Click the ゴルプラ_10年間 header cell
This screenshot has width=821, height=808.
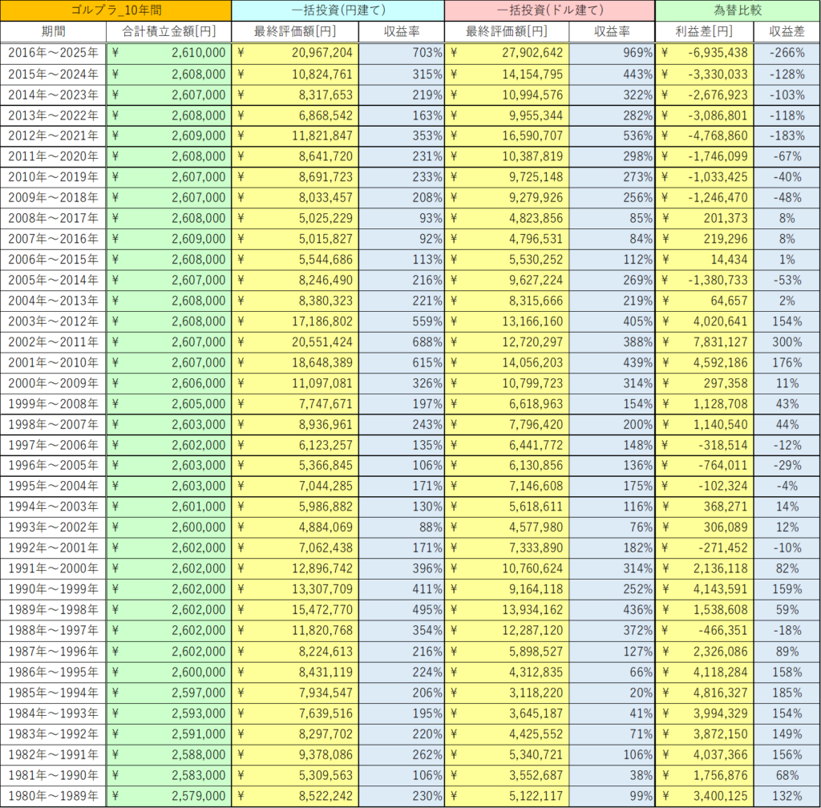pyautogui.click(x=115, y=10)
